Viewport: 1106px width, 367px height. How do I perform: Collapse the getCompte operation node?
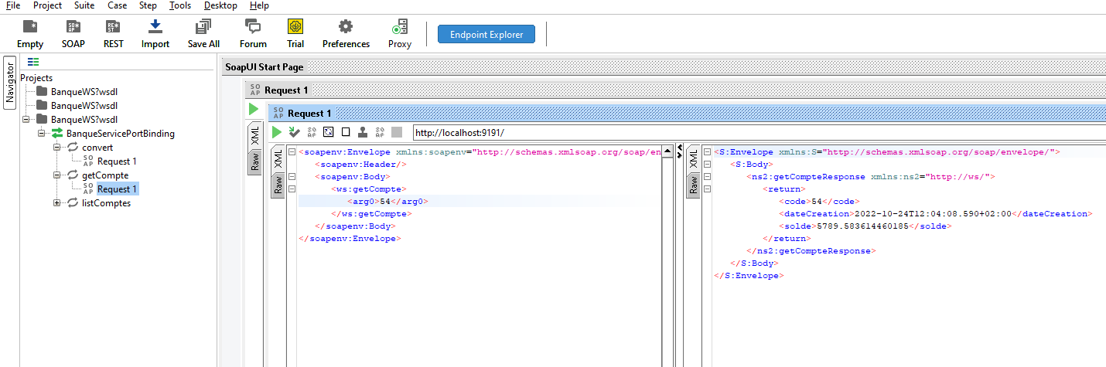[x=57, y=175]
